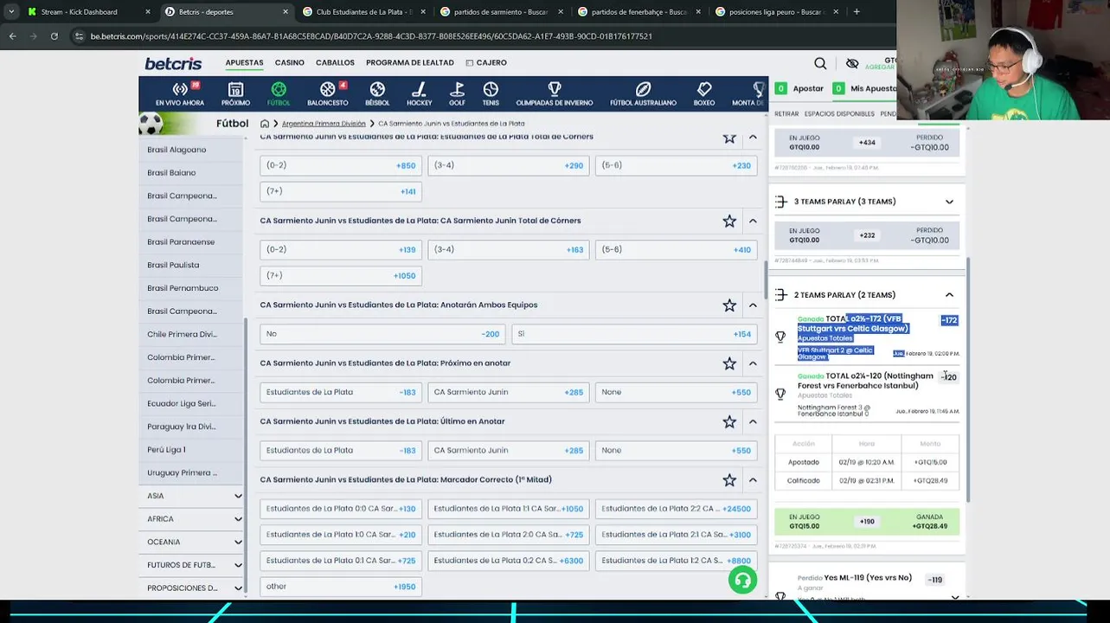The image size is (1110, 623).
Task: Collapse Próximo en anotar section
Action: click(x=753, y=363)
